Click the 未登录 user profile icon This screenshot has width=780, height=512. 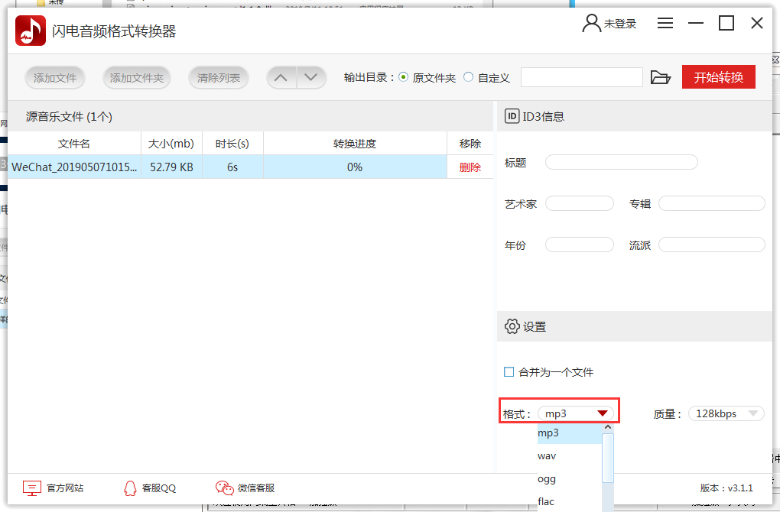591,23
